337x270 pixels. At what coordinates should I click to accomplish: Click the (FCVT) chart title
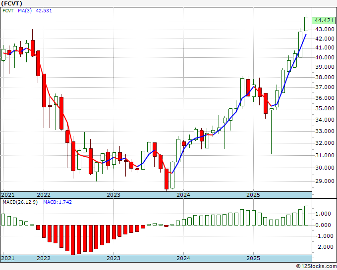tap(11, 3)
